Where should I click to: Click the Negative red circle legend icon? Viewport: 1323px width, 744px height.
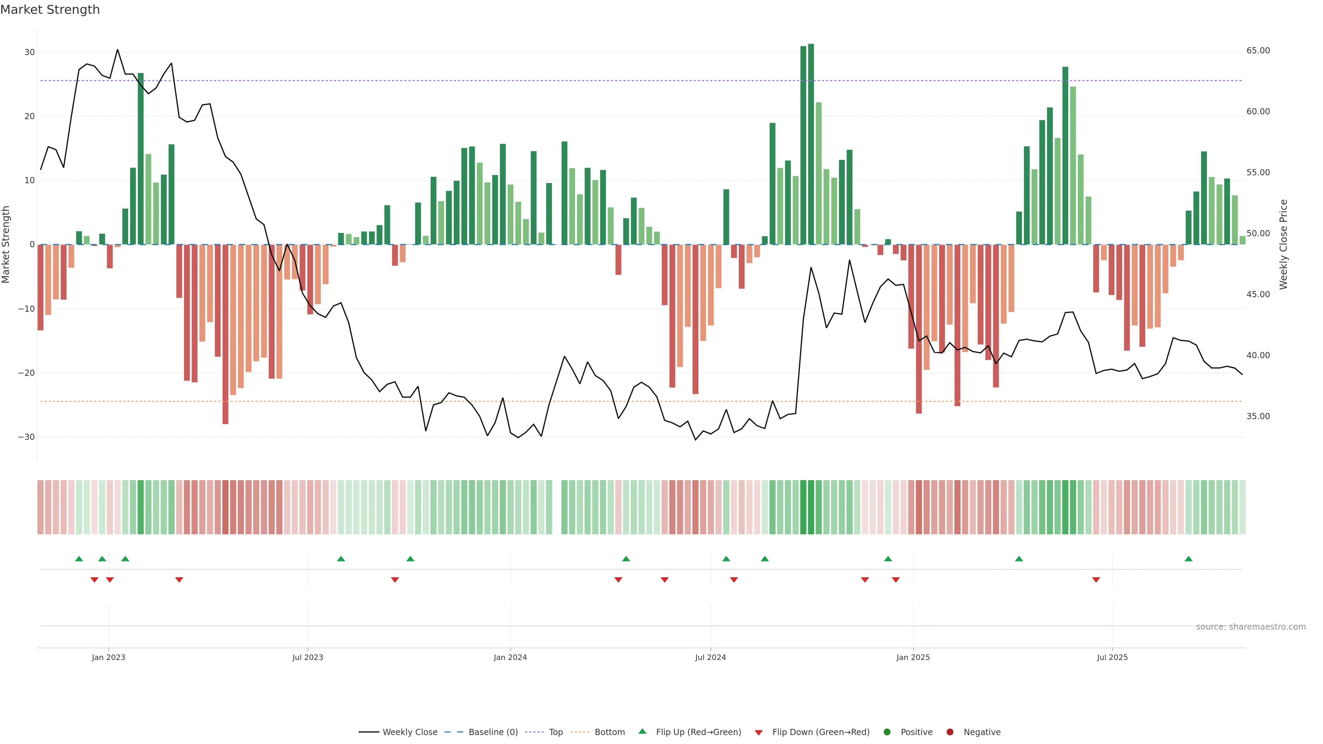(x=950, y=732)
